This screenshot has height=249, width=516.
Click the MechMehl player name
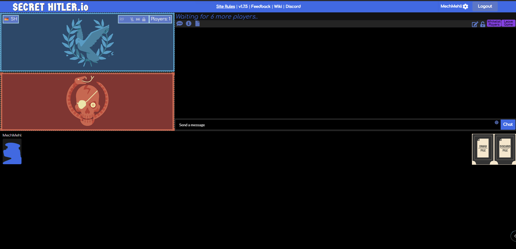pyautogui.click(x=12, y=135)
